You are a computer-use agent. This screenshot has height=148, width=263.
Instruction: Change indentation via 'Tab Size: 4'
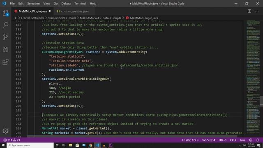208,140
